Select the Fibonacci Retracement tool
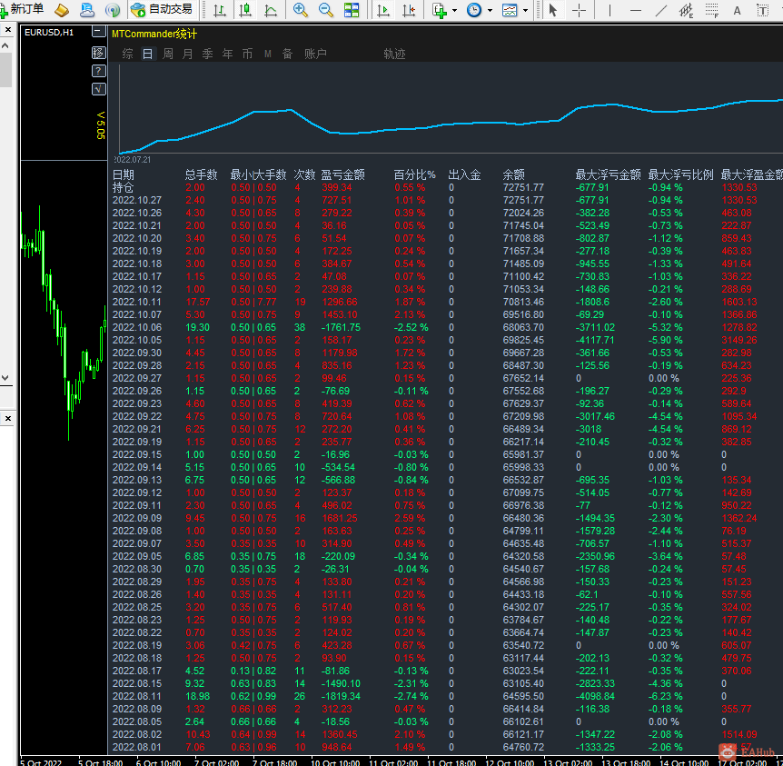 712,10
